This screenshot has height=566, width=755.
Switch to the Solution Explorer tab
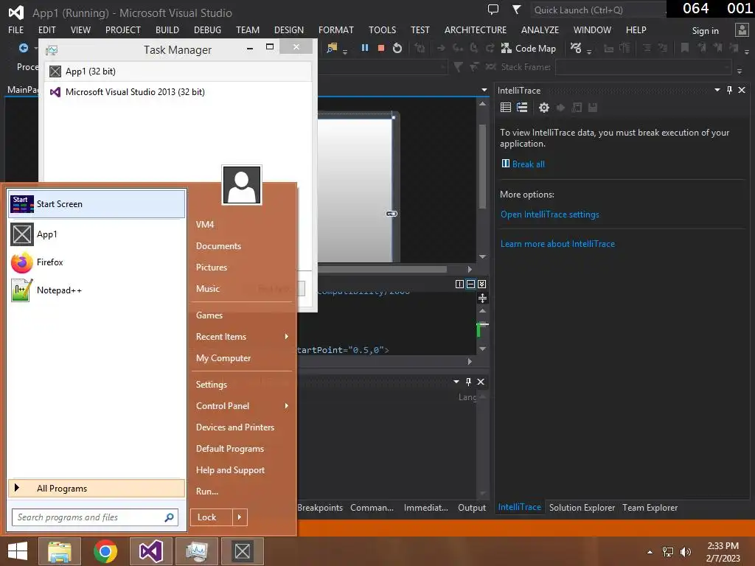(582, 507)
